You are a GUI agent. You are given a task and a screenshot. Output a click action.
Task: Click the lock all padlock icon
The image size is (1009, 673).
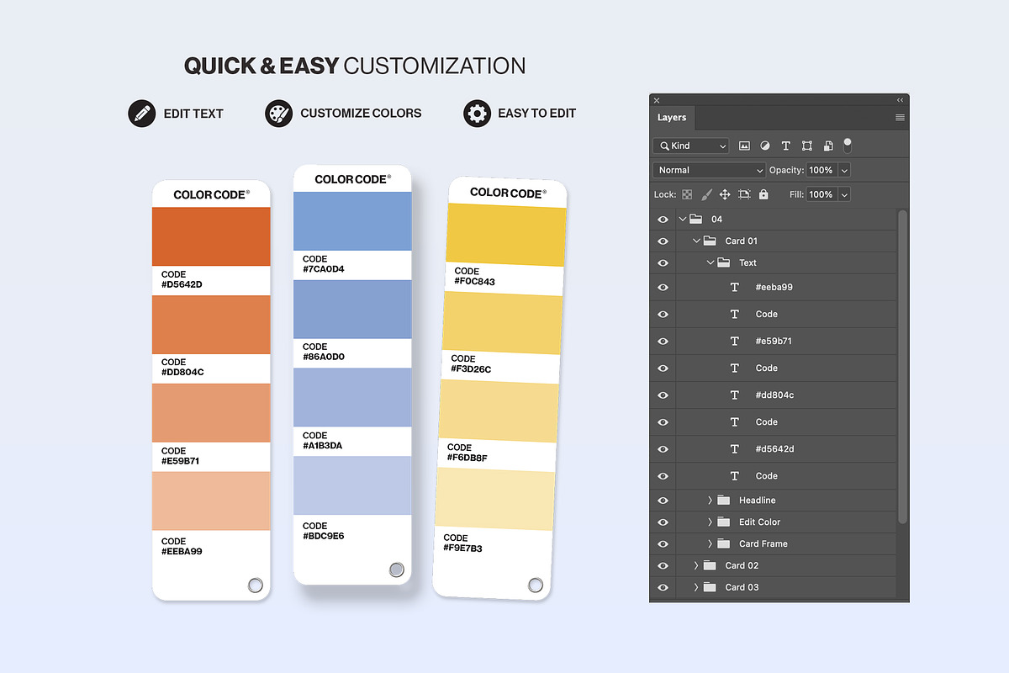[763, 194]
